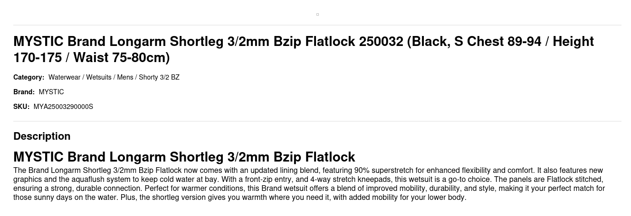631x216 pixels.
Task: Click the SKU label
Action: tap(21, 107)
